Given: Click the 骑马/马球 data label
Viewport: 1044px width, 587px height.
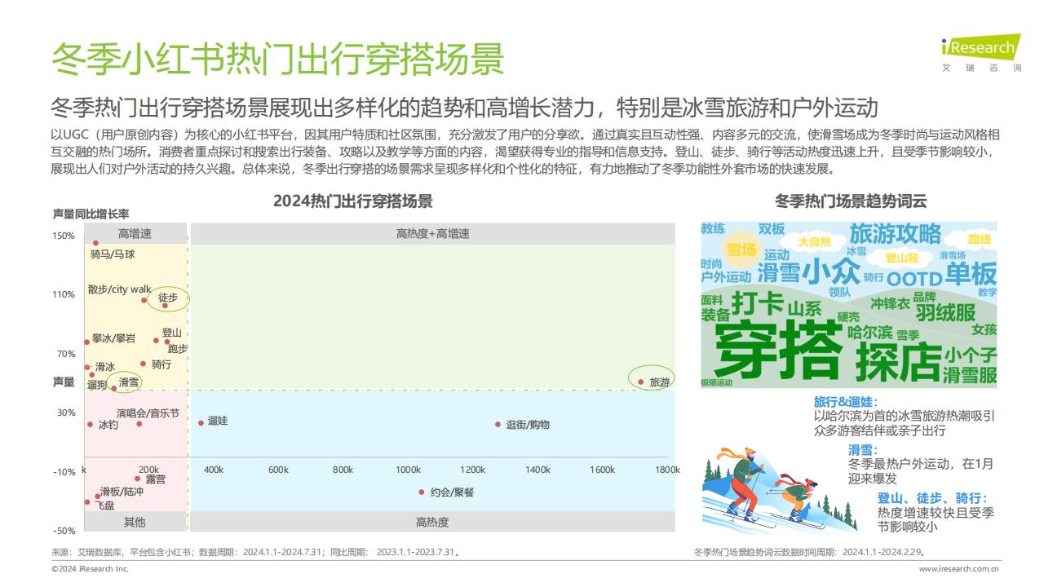Looking at the screenshot, I should (113, 254).
